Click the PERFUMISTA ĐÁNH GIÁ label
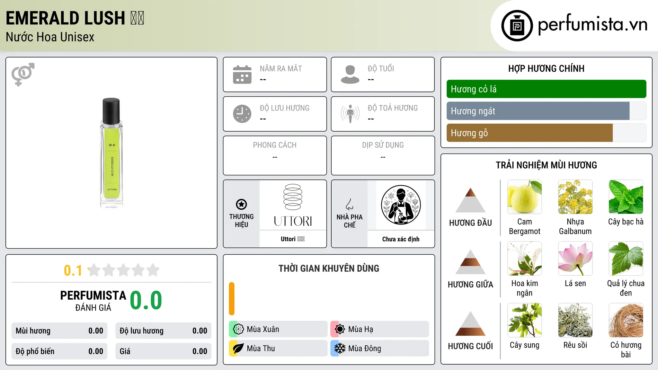This screenshot has width=658, height=370. pyautogui.click(x=93, y=301)
